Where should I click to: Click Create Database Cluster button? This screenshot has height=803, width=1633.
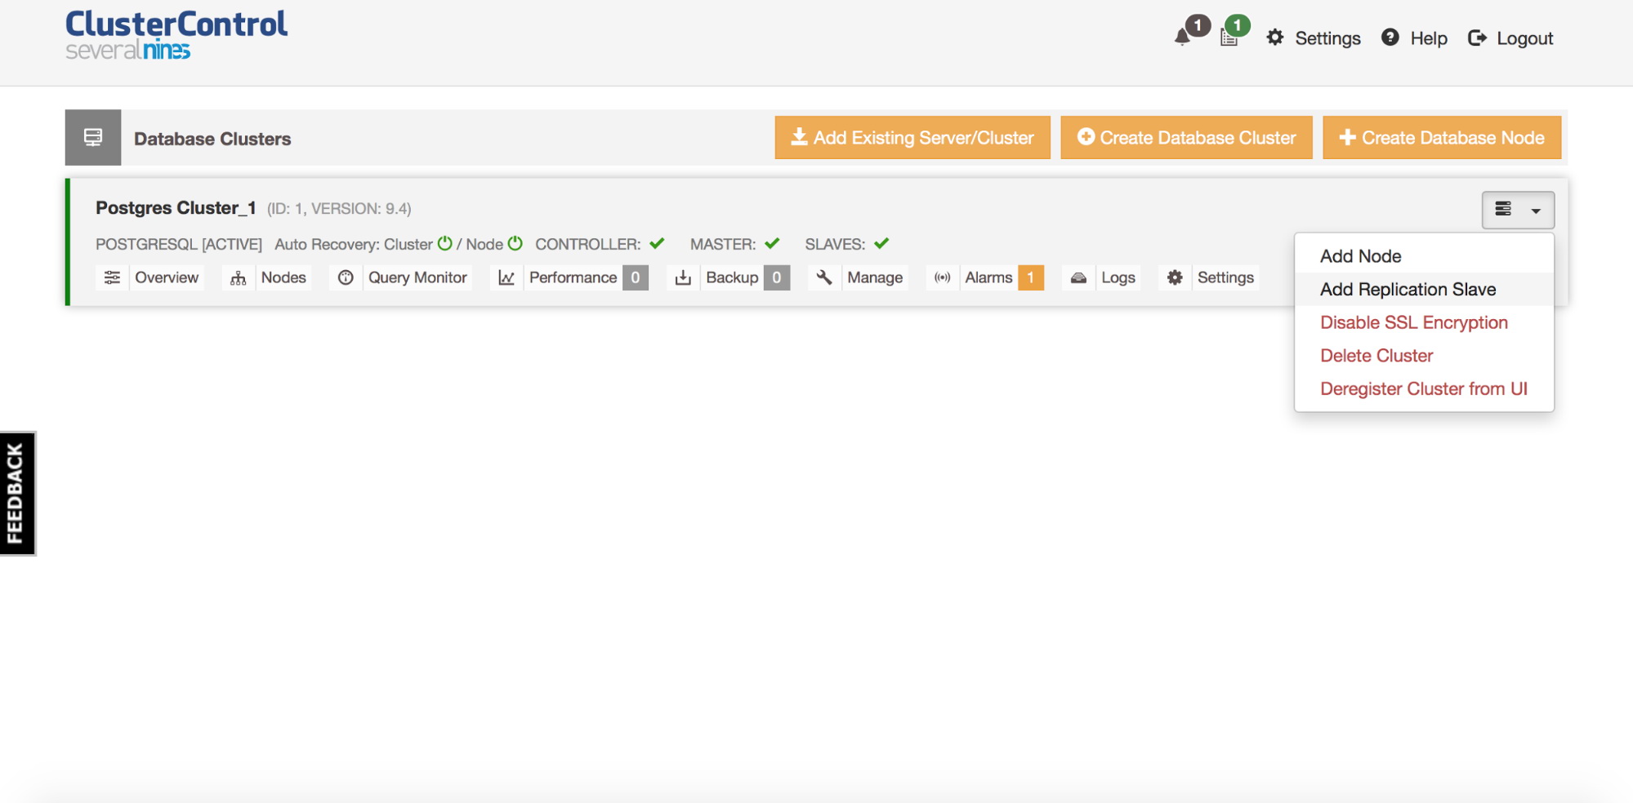(1186, 137)
